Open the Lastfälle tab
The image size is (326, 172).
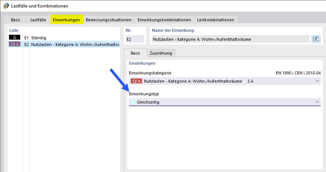(x=38, y=20)
